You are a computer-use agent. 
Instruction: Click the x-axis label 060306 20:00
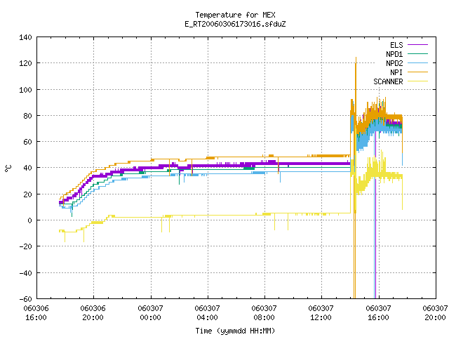[93, 313]
